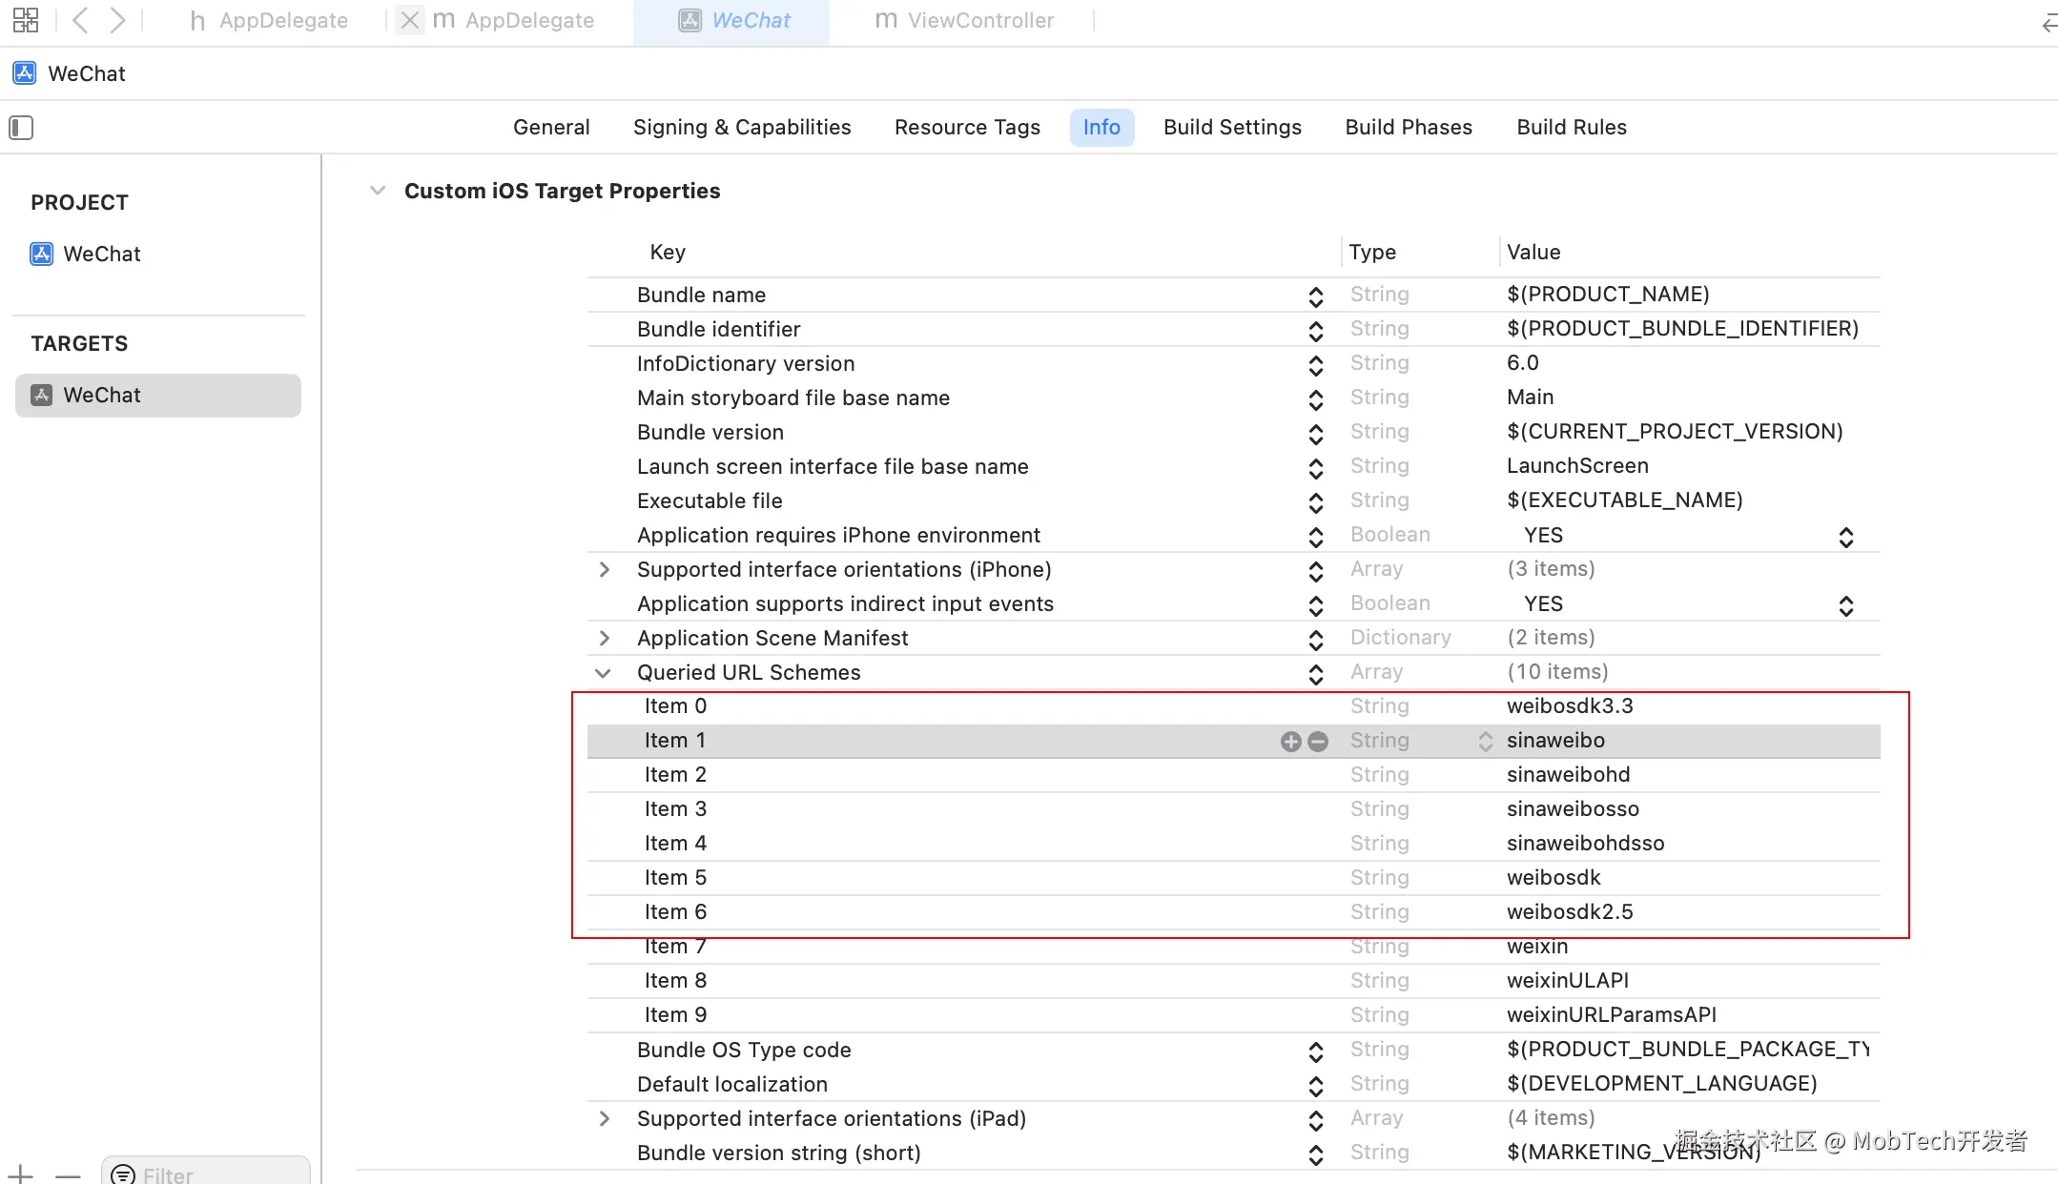2058x1184 pixels.
Task: Select Bundle version string (short) row
Action: coord(1233,1153)
